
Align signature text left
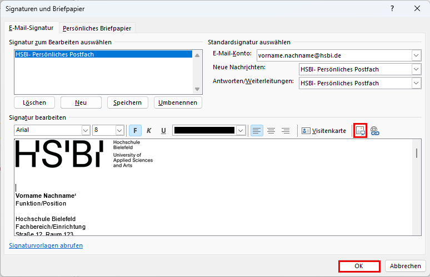pos(257,131)
